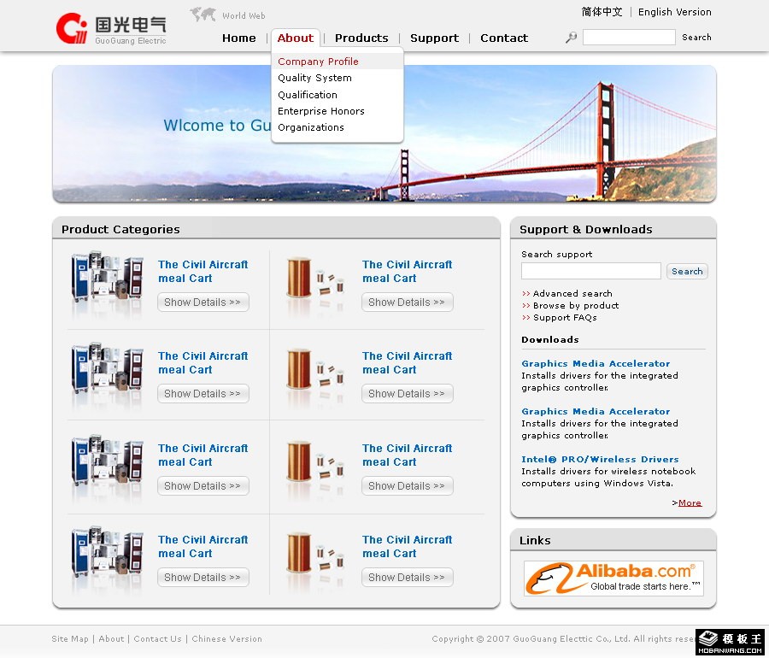
Task: Show Details for third-row right product
Action: (407, 486)
